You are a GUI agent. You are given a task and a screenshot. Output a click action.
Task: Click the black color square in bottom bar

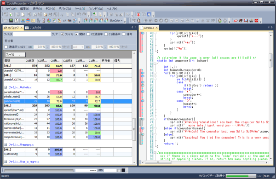pos(123,170)
